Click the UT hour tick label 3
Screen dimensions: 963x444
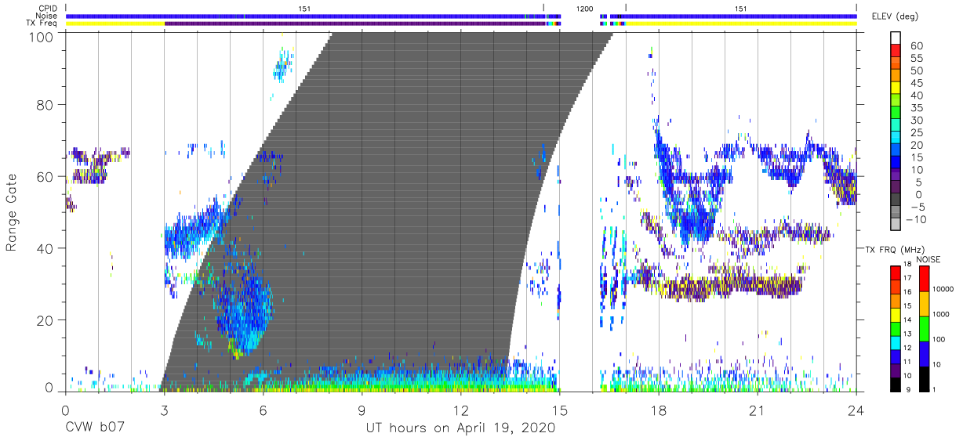163,410
